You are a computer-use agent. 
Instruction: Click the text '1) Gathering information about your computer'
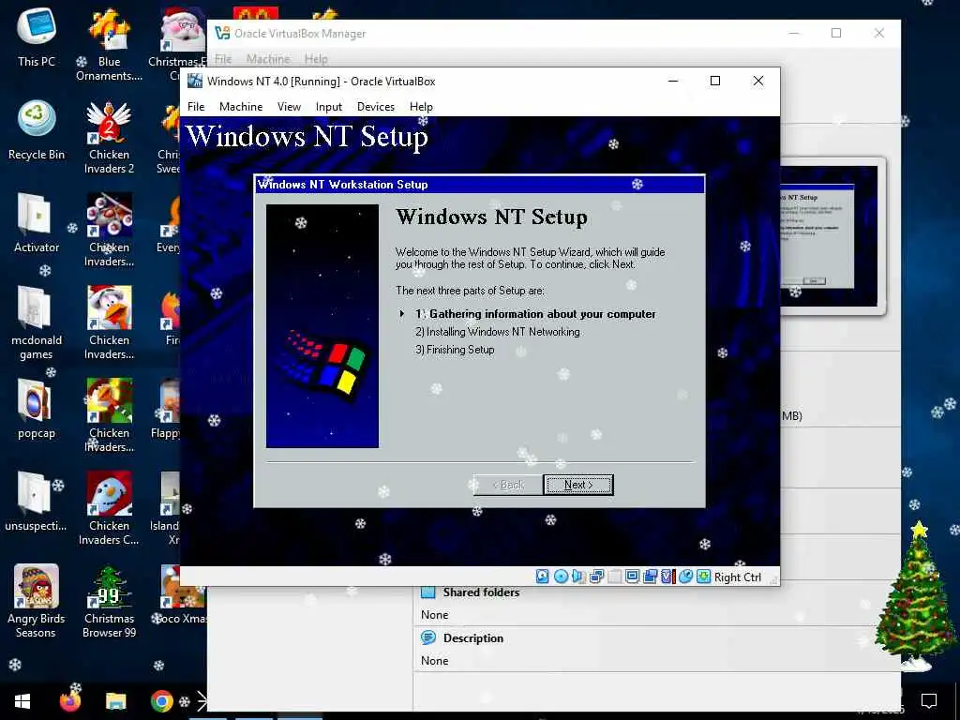[x=535, y=314]
